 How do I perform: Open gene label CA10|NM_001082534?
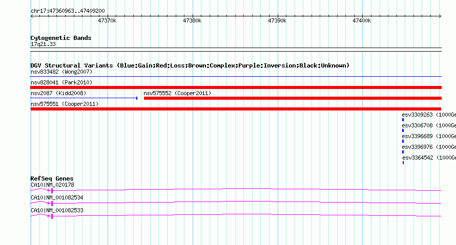click(x=57, y=197)
